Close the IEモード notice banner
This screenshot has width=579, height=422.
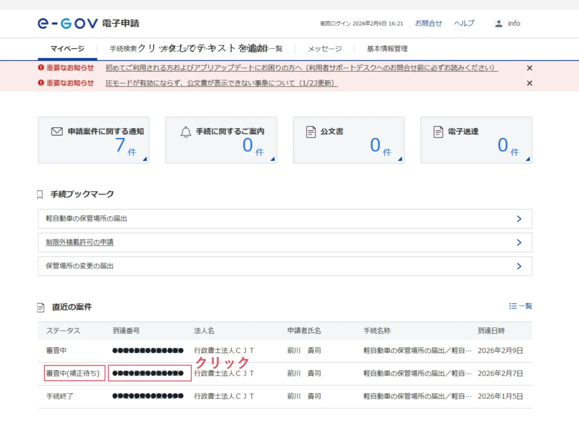tap(529, 83)
